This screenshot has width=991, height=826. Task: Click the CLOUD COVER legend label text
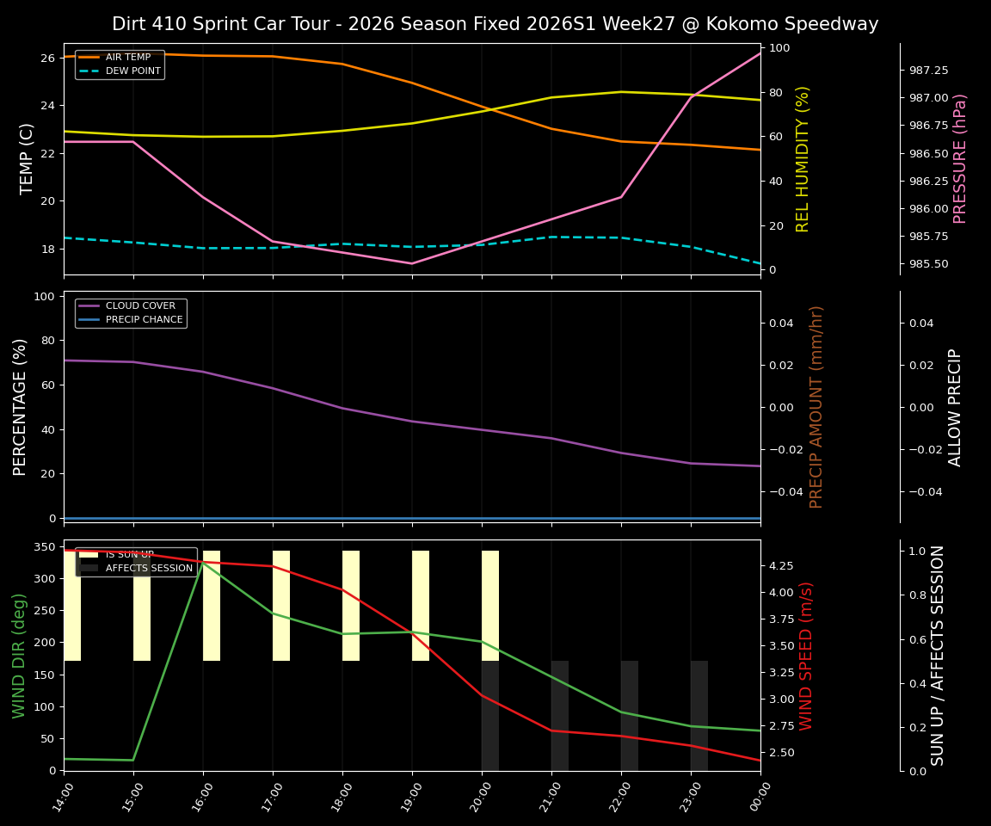pos(139,305)
